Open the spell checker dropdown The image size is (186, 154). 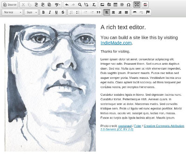pyautogui.click(x=57, y=5)
